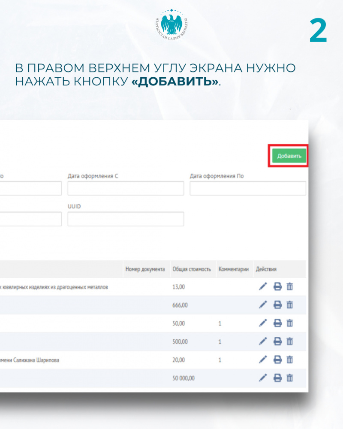Image resolution: width=343 pixels, height=429 pixels.
Task: Click the tax service eagle logo
Action: click(x=171, y=27)
